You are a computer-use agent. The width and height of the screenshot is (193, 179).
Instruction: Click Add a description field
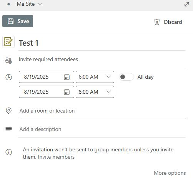click(102, 129)
